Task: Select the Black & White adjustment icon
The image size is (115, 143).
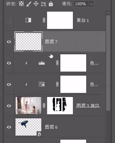Action: coord(29,20)
